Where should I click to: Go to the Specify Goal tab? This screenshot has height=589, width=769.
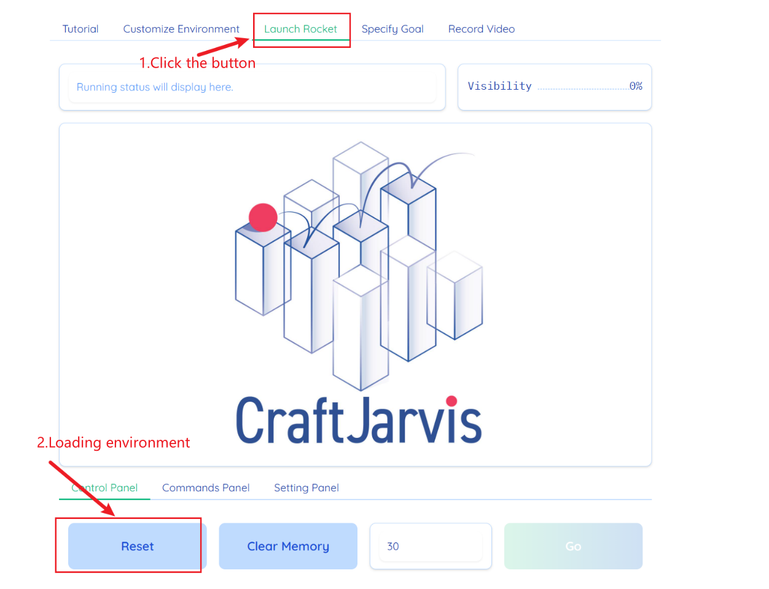(x=392, y=29)
